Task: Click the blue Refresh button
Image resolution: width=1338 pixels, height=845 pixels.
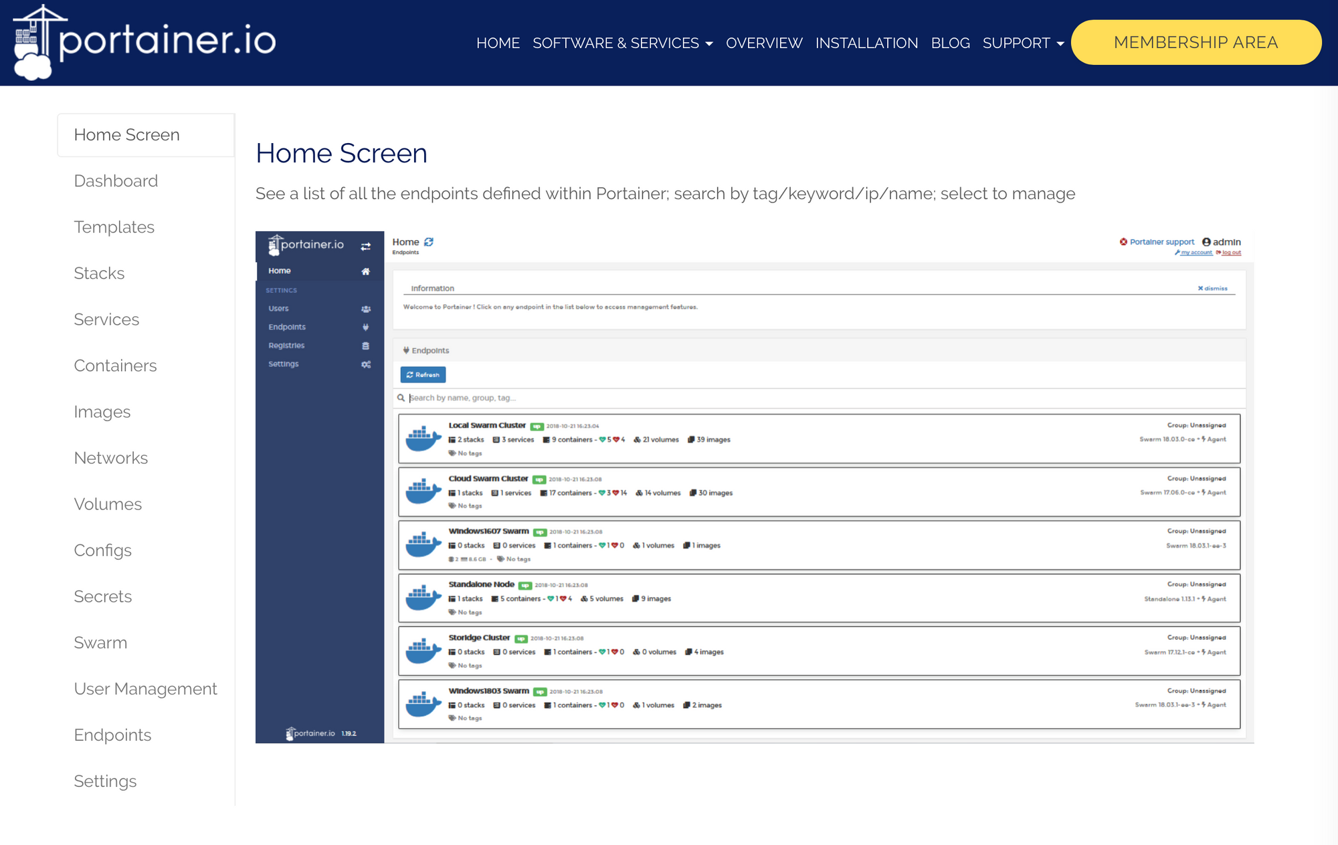Action: point(423,375)
